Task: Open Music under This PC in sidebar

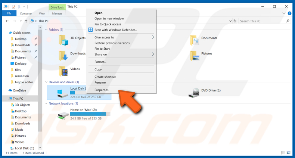Action: [x=19, y=130]
